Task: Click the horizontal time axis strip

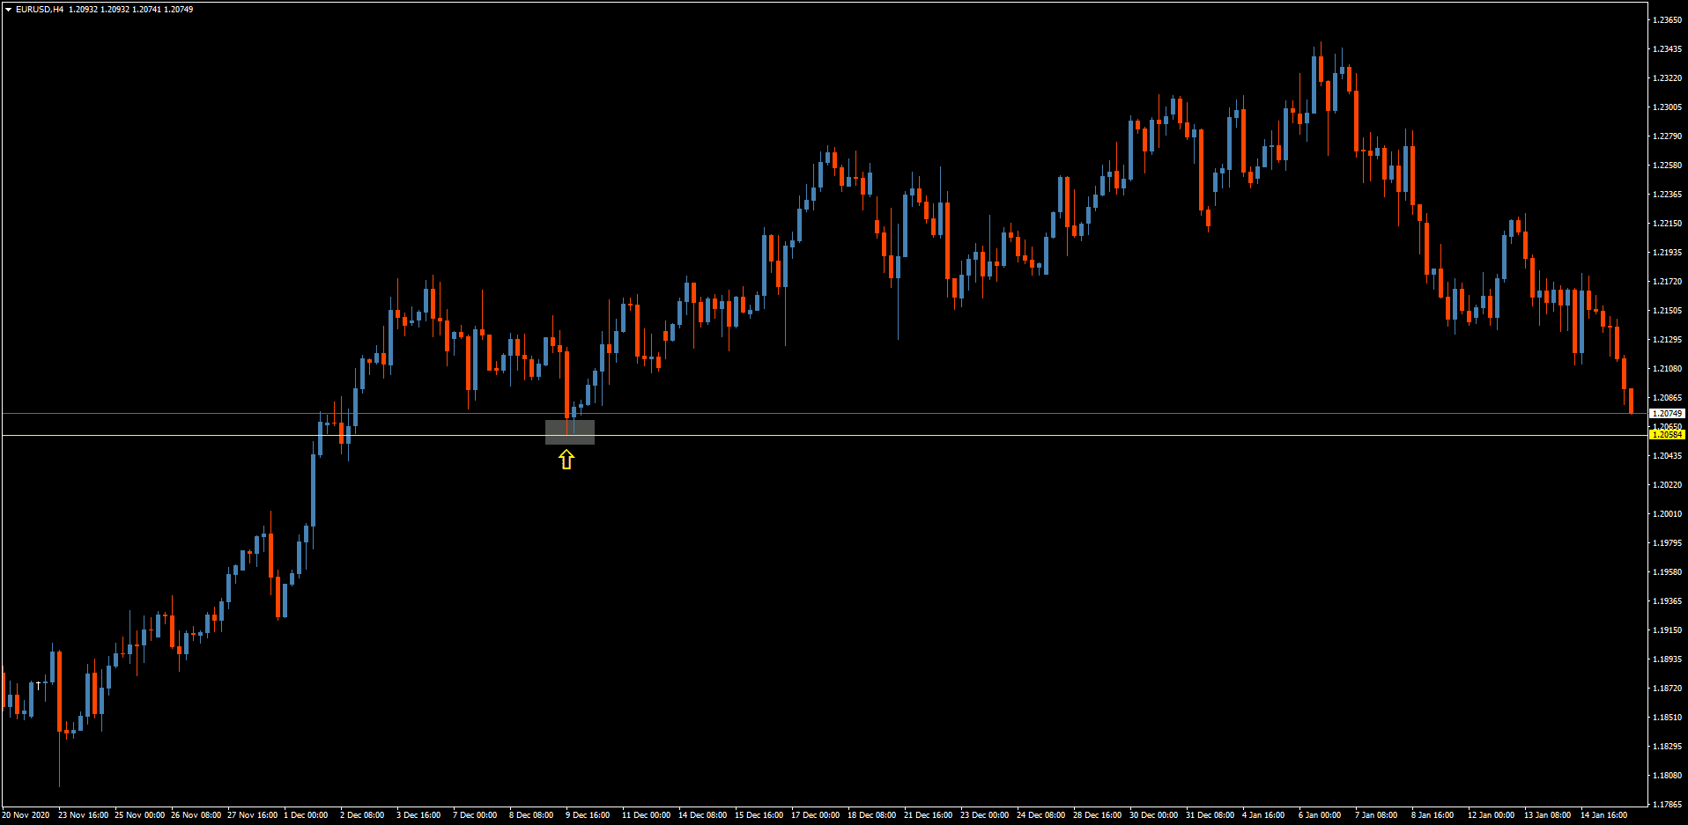Action: click(x=837, y=814)
